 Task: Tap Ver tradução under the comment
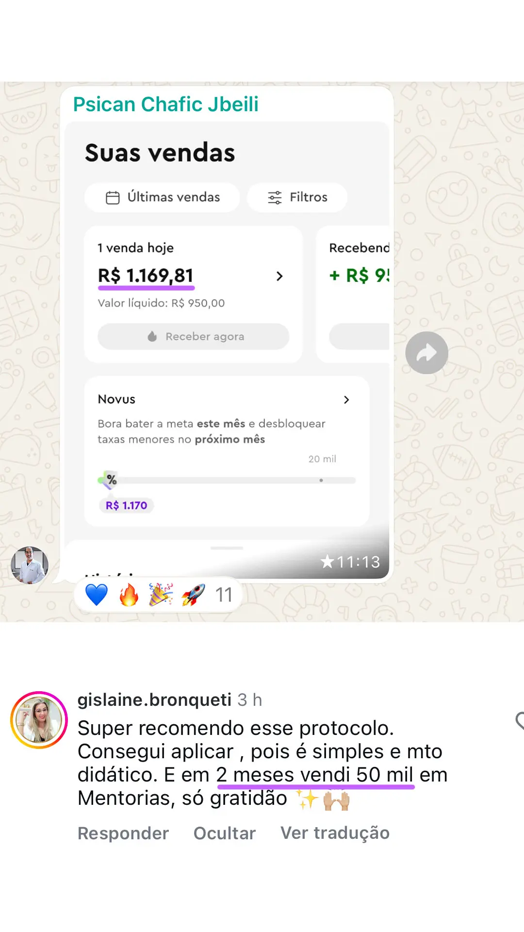point(335,833)
